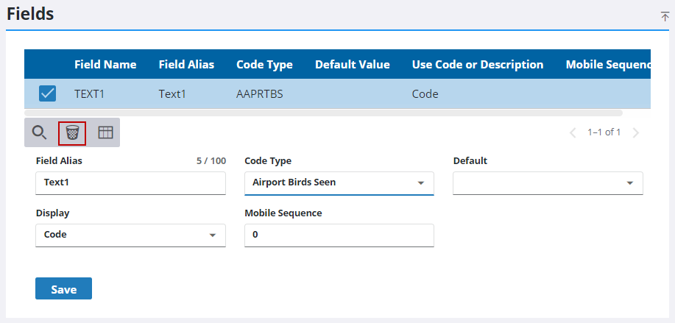Screen dimensions: 675x323
Task: Click the horizontal scrollbar under the table
Action: (x=323, y=113)
